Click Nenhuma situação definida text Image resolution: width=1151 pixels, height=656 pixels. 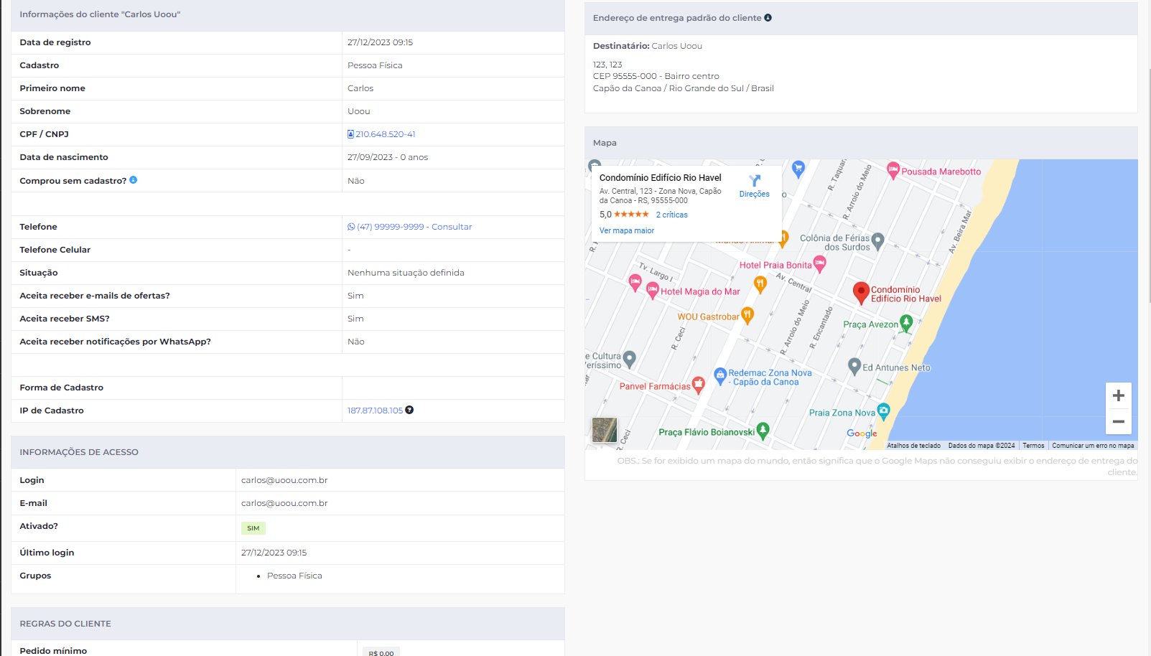click(406, 273)
